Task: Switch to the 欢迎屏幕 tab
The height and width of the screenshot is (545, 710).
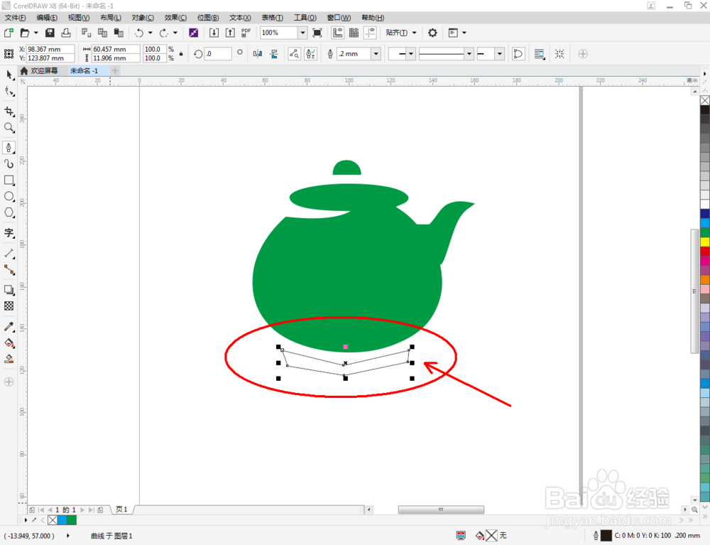Action: 39,70
